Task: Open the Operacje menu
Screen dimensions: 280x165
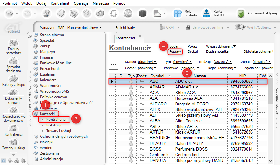Action: pos(81,3)
